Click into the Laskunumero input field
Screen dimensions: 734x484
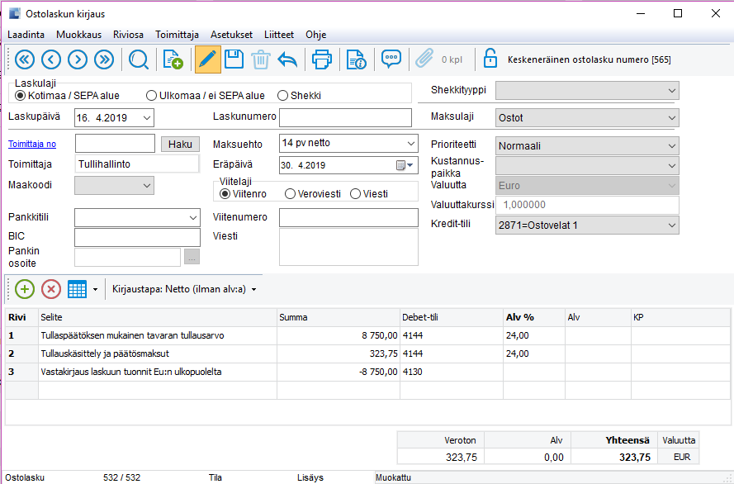[x=345, y=117]
